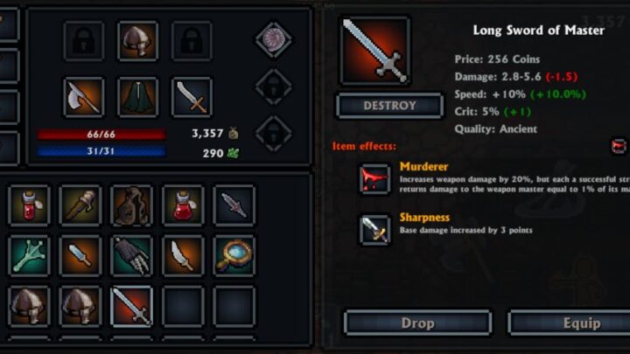Click the blue mana bar 31/31
The width and height of the screenshot is (630, 354).
pos(101,151)
